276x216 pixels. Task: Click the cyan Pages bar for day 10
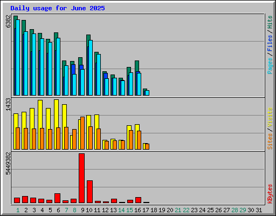[91, 67]
